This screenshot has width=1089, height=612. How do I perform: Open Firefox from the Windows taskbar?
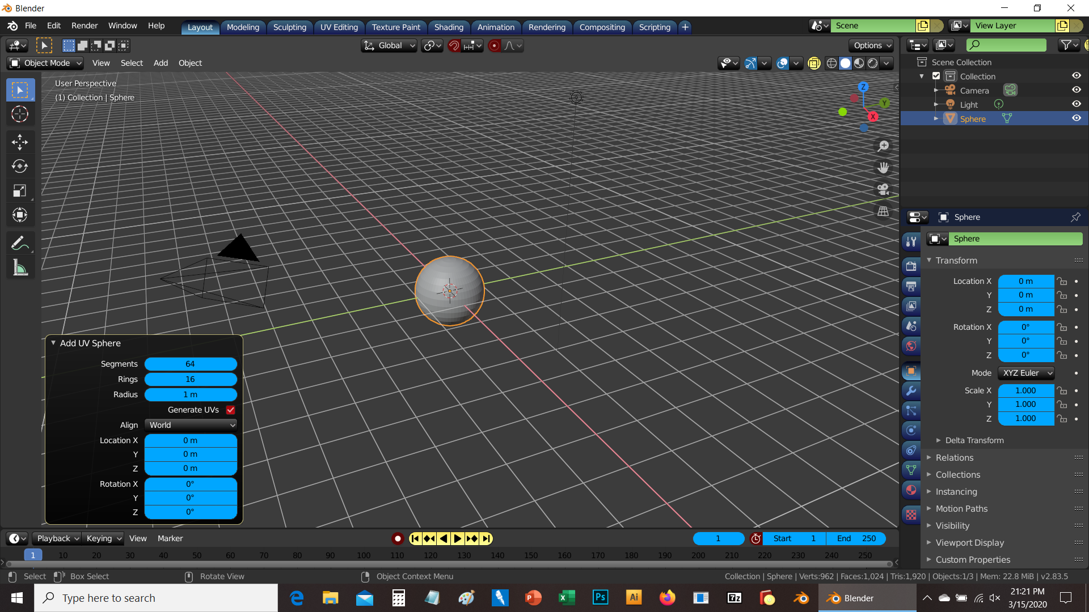[667, 598]
